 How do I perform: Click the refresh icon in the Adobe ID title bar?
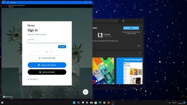(8, 3)
